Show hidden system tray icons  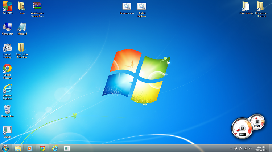point(231,148)
